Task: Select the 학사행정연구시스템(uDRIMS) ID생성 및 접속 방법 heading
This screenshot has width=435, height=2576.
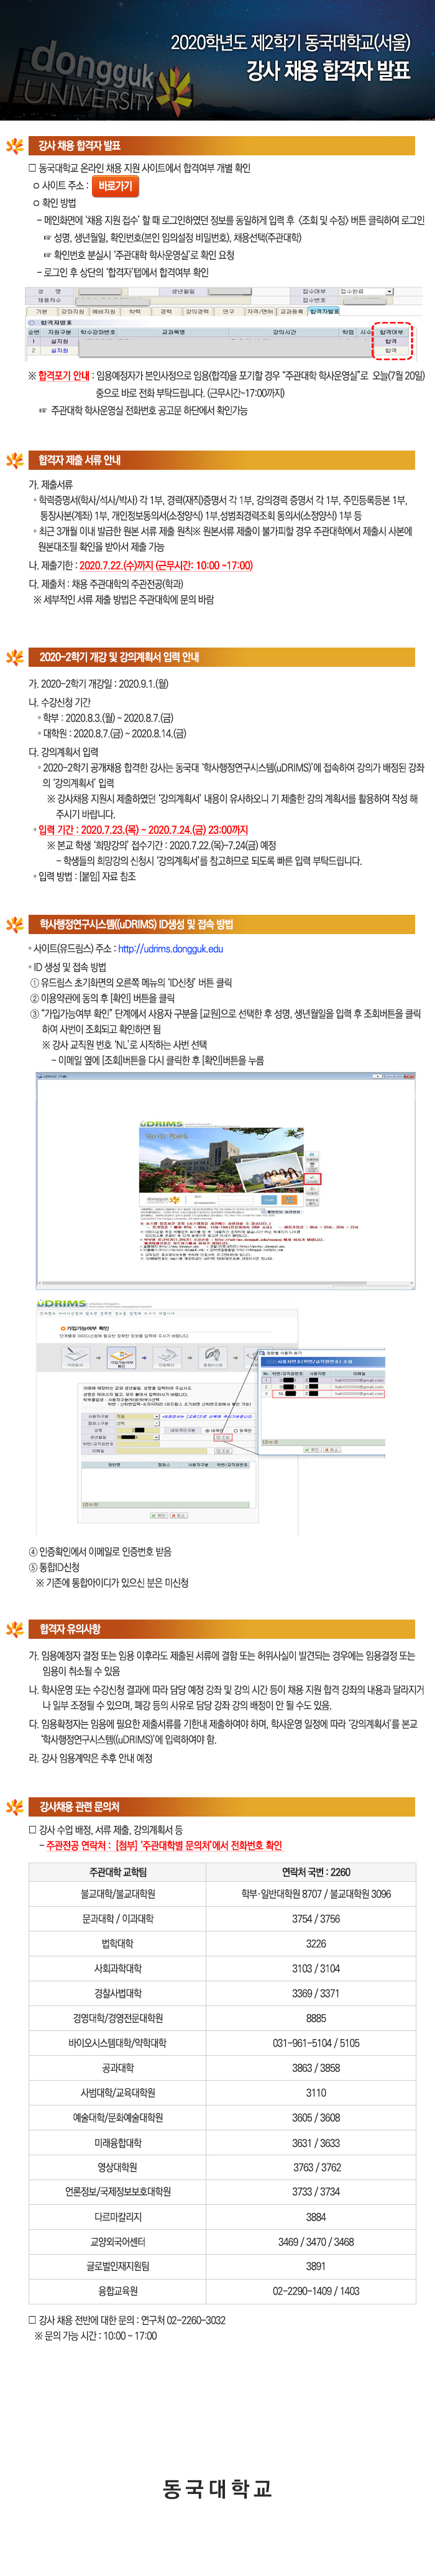Action: (x=135, y=924)
